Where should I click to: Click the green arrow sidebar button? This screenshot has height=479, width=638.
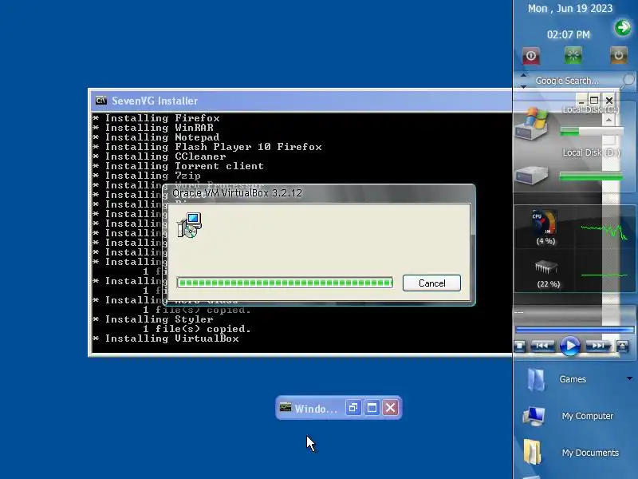pyautogui.click(x=623, y=28)
